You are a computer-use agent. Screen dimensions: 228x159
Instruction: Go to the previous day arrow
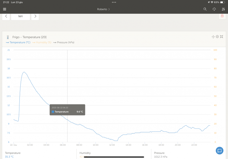[6, 16]
